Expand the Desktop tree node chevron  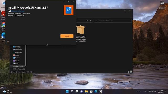click(x=12, y=47)
